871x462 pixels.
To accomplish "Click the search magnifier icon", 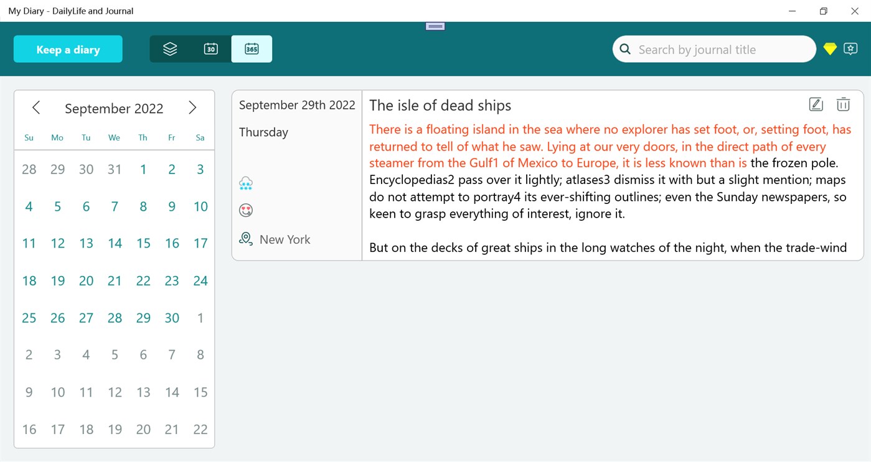I will 624,49.
